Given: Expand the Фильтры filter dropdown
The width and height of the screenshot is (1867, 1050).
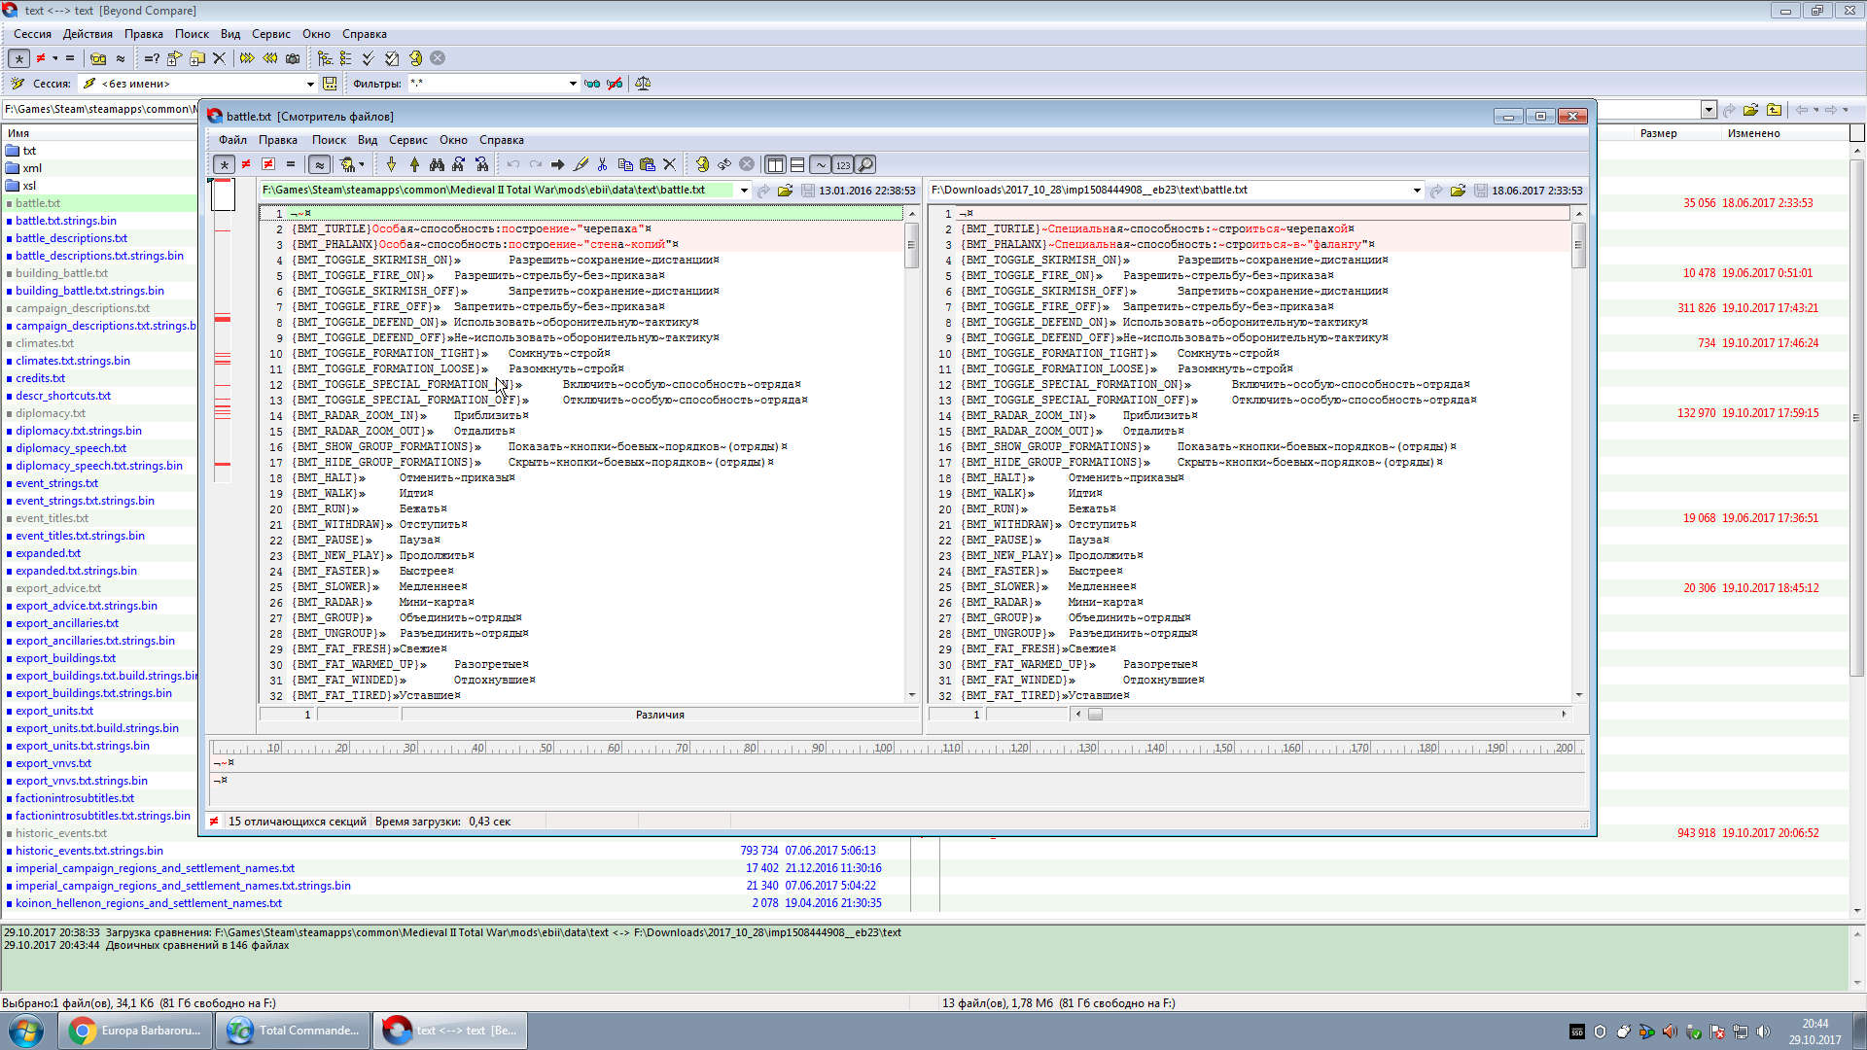Looking at the screenshot, I should pyautogui.click(x=572, y=84).
